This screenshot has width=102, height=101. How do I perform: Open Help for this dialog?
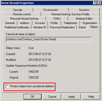click(91, 97)
